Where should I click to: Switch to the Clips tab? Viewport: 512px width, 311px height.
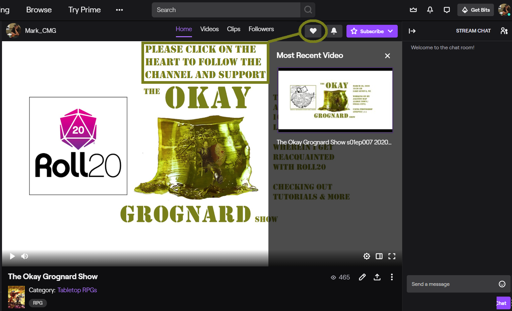click(x=234, y=29)
